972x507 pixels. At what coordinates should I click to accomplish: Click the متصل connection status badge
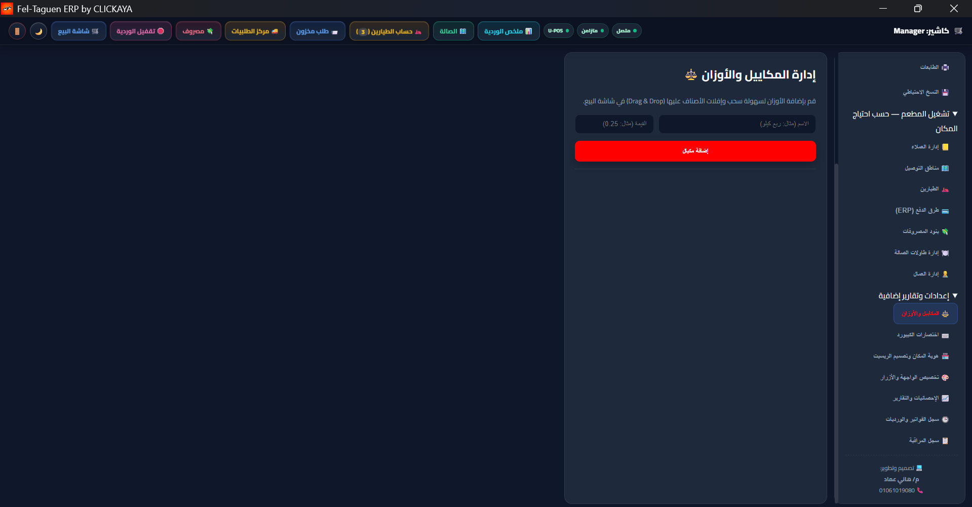[627, 31]
